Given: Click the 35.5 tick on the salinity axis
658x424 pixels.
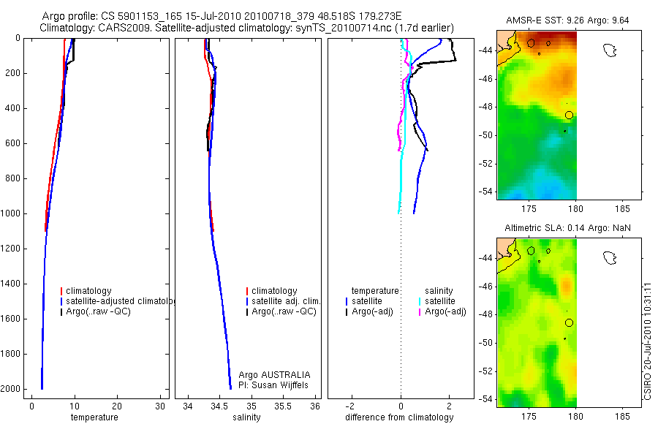Looking at the screenshot, I should pyautogui.click(x=282, y=406).
